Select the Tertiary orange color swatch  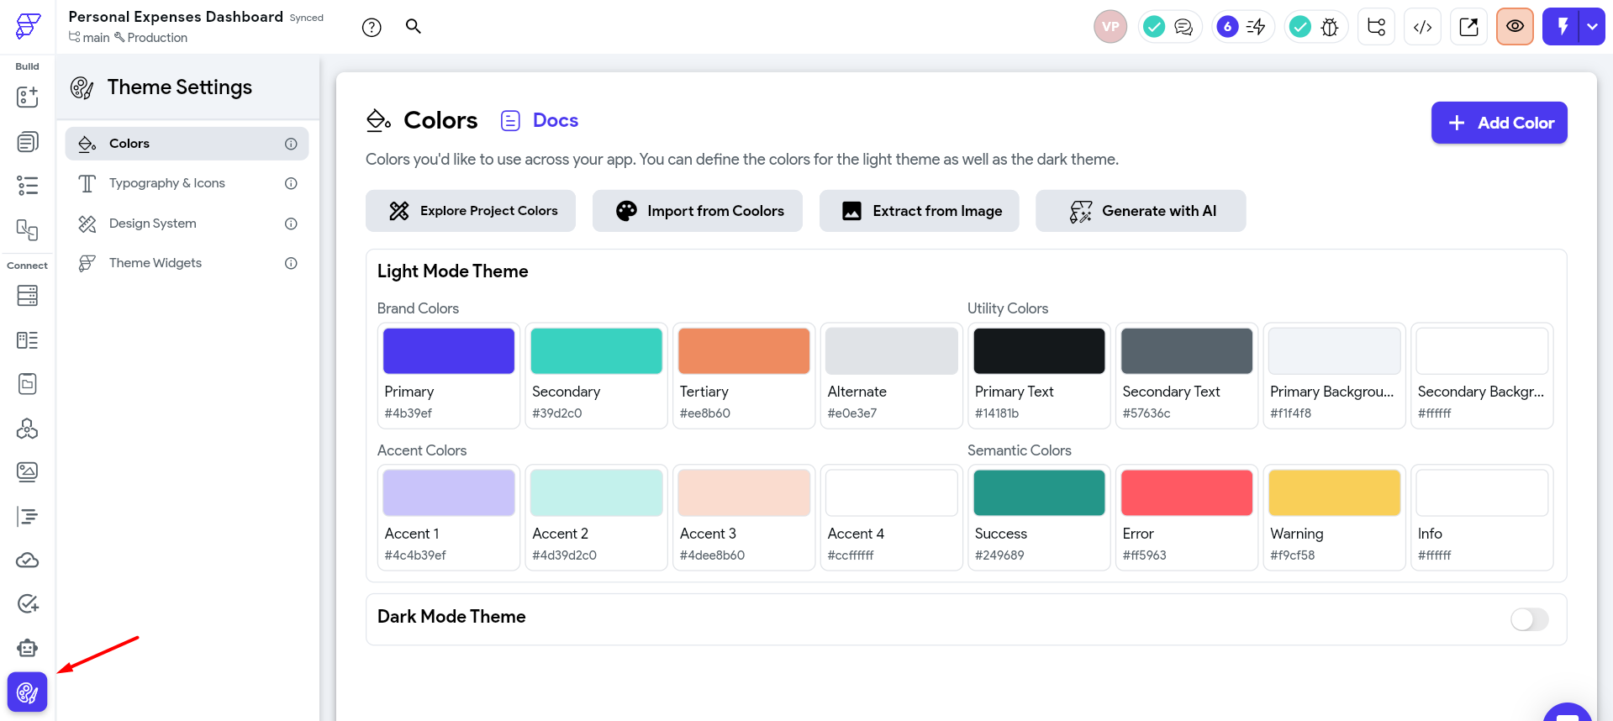743,351
